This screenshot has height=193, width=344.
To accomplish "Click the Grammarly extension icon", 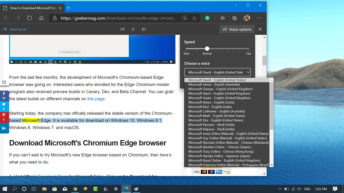I will pos(207,18).
